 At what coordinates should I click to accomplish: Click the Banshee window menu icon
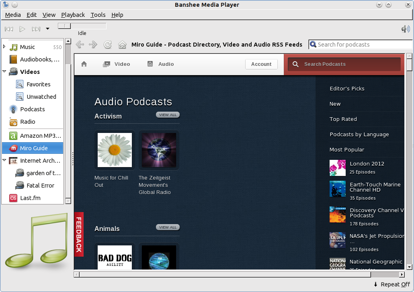coord(6,5)
